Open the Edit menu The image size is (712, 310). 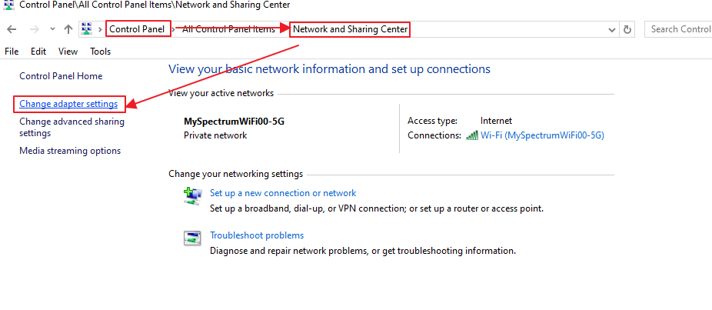point(38,52)
